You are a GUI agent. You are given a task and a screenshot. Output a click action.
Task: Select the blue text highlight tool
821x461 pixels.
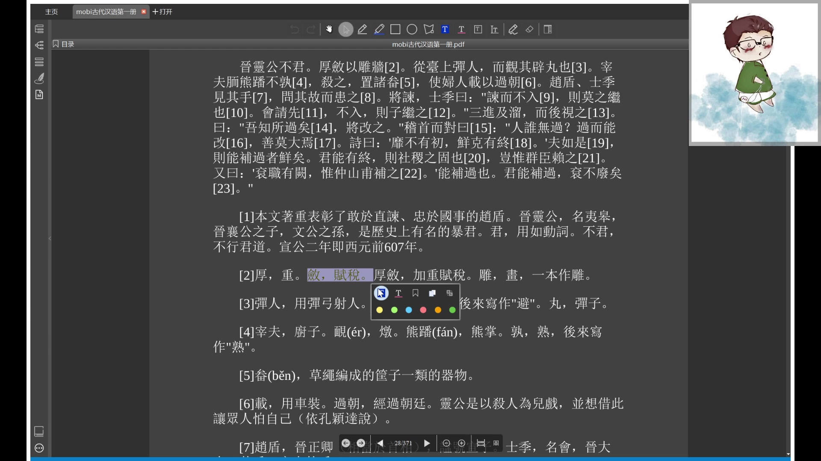pyautogui.click(x=445, y=29)
